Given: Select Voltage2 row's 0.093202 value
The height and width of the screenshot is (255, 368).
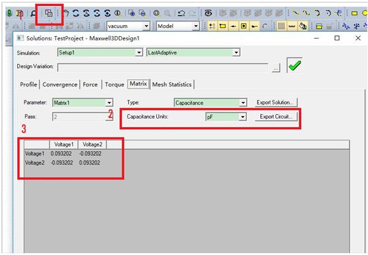Looking at the screenshot, I should [89, 163].
